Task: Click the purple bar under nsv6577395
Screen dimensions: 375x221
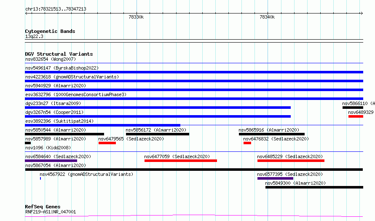Action: (275, 178)
